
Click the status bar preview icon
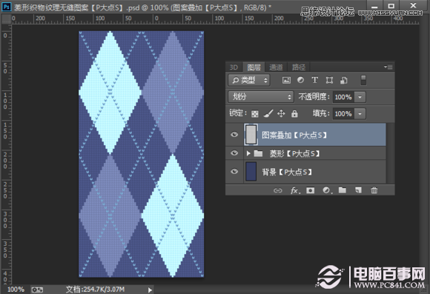tap(37, 290)
